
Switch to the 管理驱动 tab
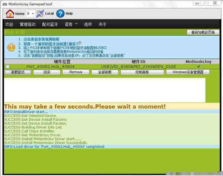(28, 24)
